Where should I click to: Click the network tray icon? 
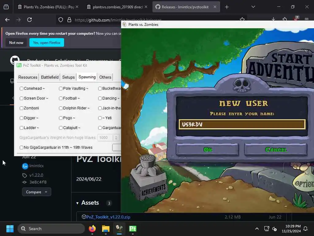tap(266, 229)
